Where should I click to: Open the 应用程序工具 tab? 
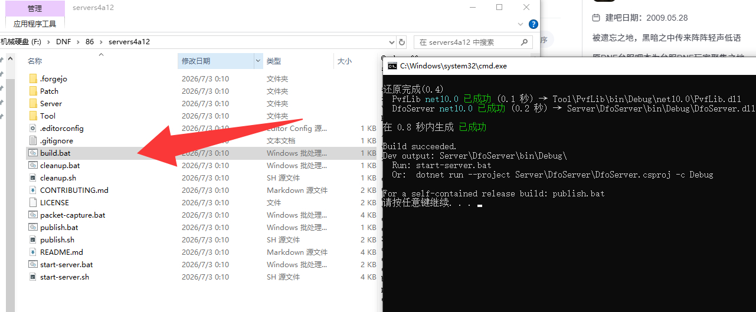[x=35, y=24]
